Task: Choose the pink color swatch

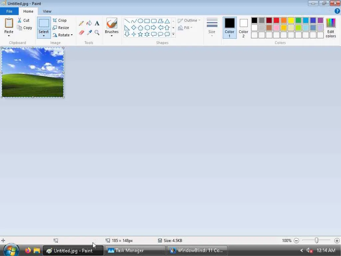Action: pos(276,28)
